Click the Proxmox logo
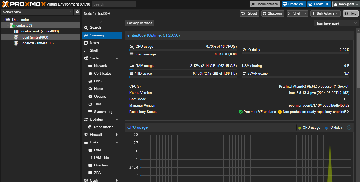 (23, 4)
